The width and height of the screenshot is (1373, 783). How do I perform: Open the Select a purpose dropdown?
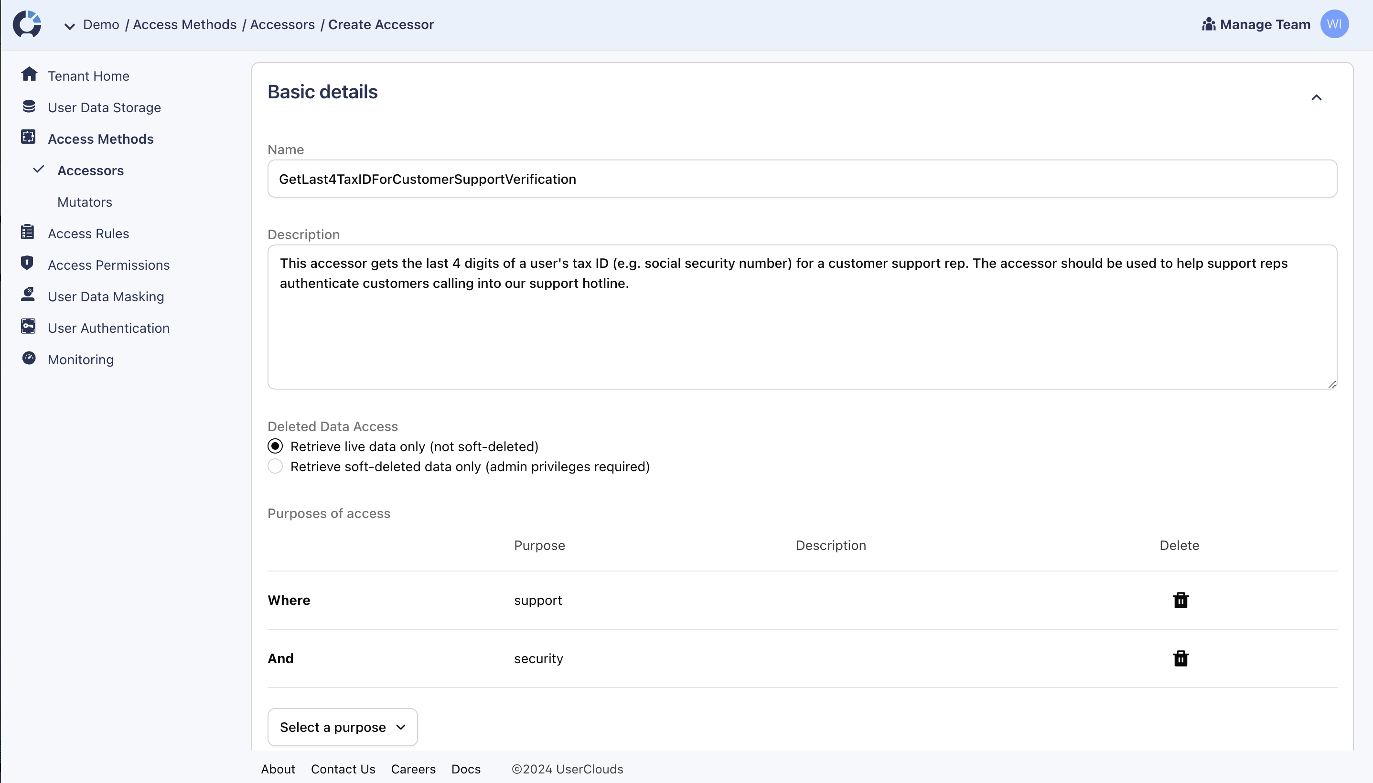coord(342,727)
